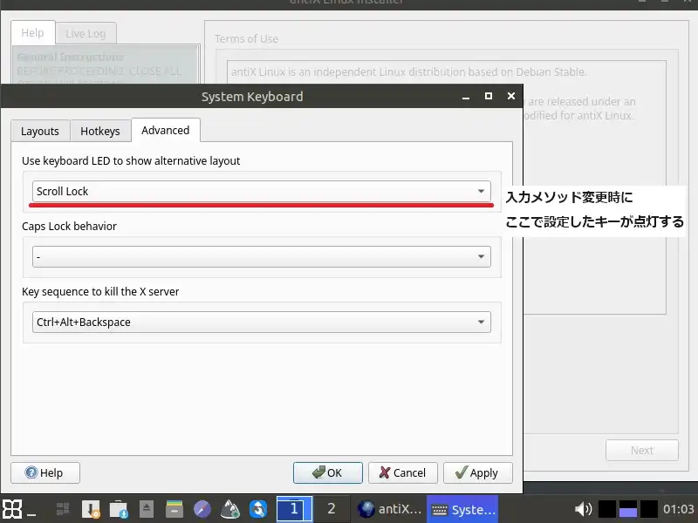Open the start menu icon in taskbar
Screen dimensions: 698x523
pos(12,509)
